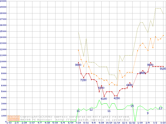Click the 4180 low price label
The image size is (166, 124).
coord(104,99)
